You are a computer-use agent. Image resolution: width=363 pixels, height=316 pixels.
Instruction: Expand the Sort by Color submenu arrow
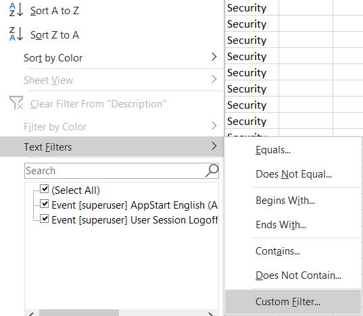[x=214, y=57]
